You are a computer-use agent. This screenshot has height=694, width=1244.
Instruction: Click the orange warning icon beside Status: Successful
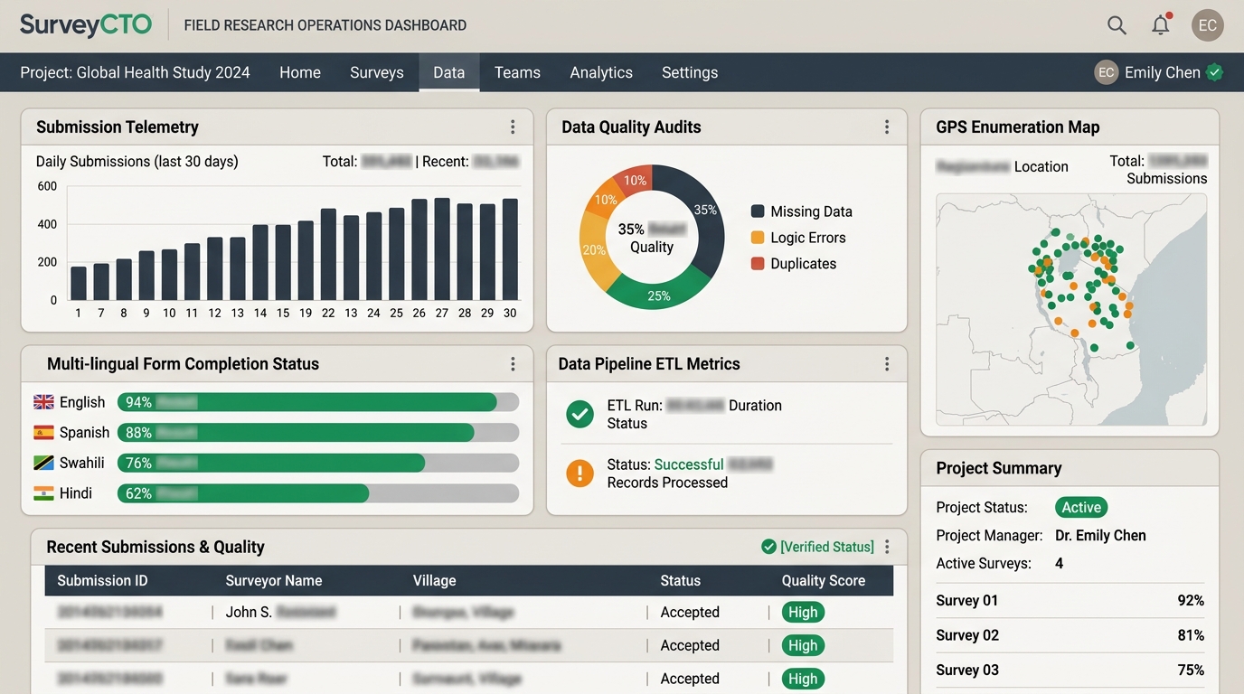[x=580, y=473]
